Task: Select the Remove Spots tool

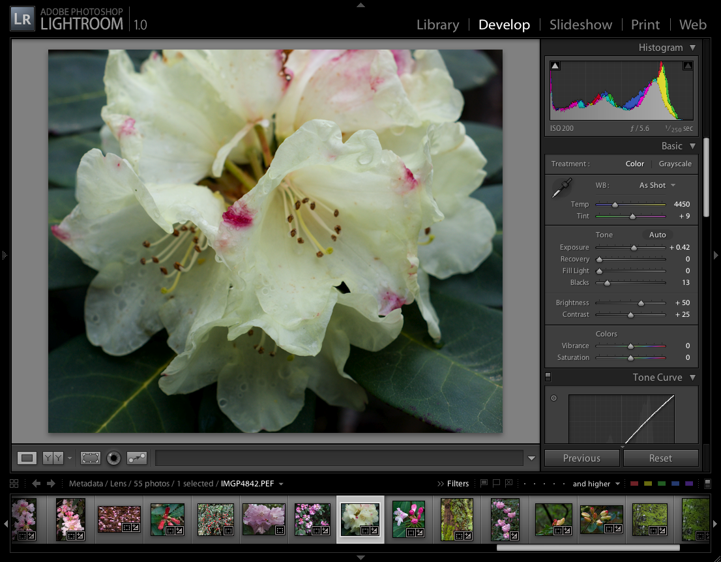Action: coord(136,458)
